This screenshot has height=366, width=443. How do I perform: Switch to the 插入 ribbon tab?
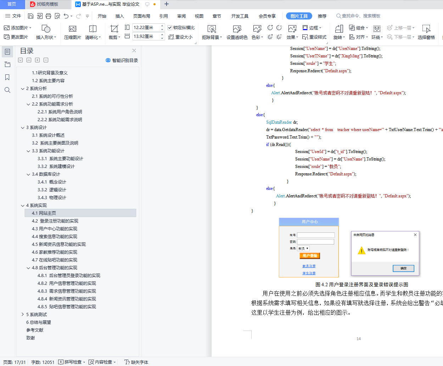coord(120,16)
